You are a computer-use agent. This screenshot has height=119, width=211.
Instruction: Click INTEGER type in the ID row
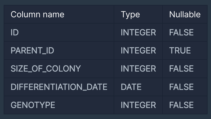click(x=138, y=32)
